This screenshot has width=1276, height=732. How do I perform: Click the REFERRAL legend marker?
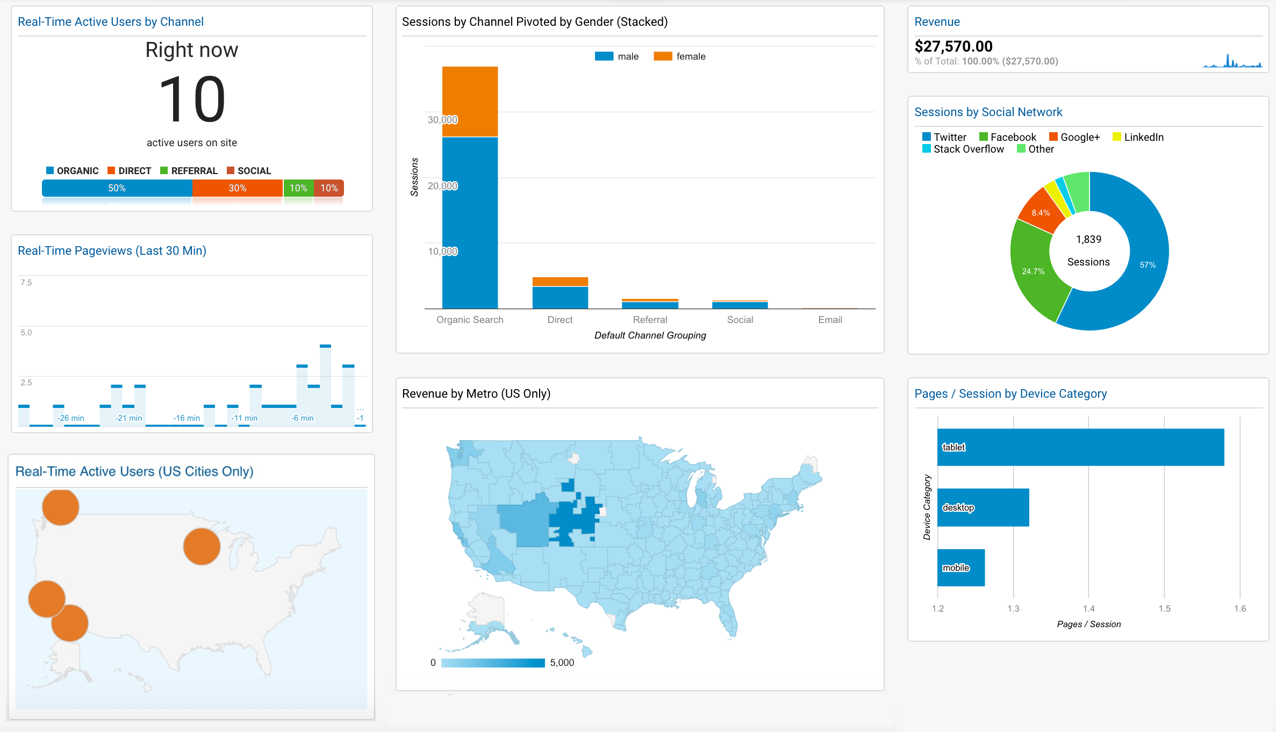[164, 170]
